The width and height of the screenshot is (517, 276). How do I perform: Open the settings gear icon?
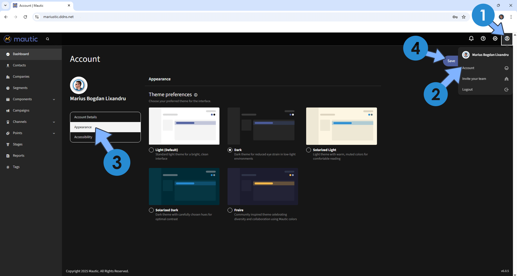pyautogui.click(x=495, y=39)
